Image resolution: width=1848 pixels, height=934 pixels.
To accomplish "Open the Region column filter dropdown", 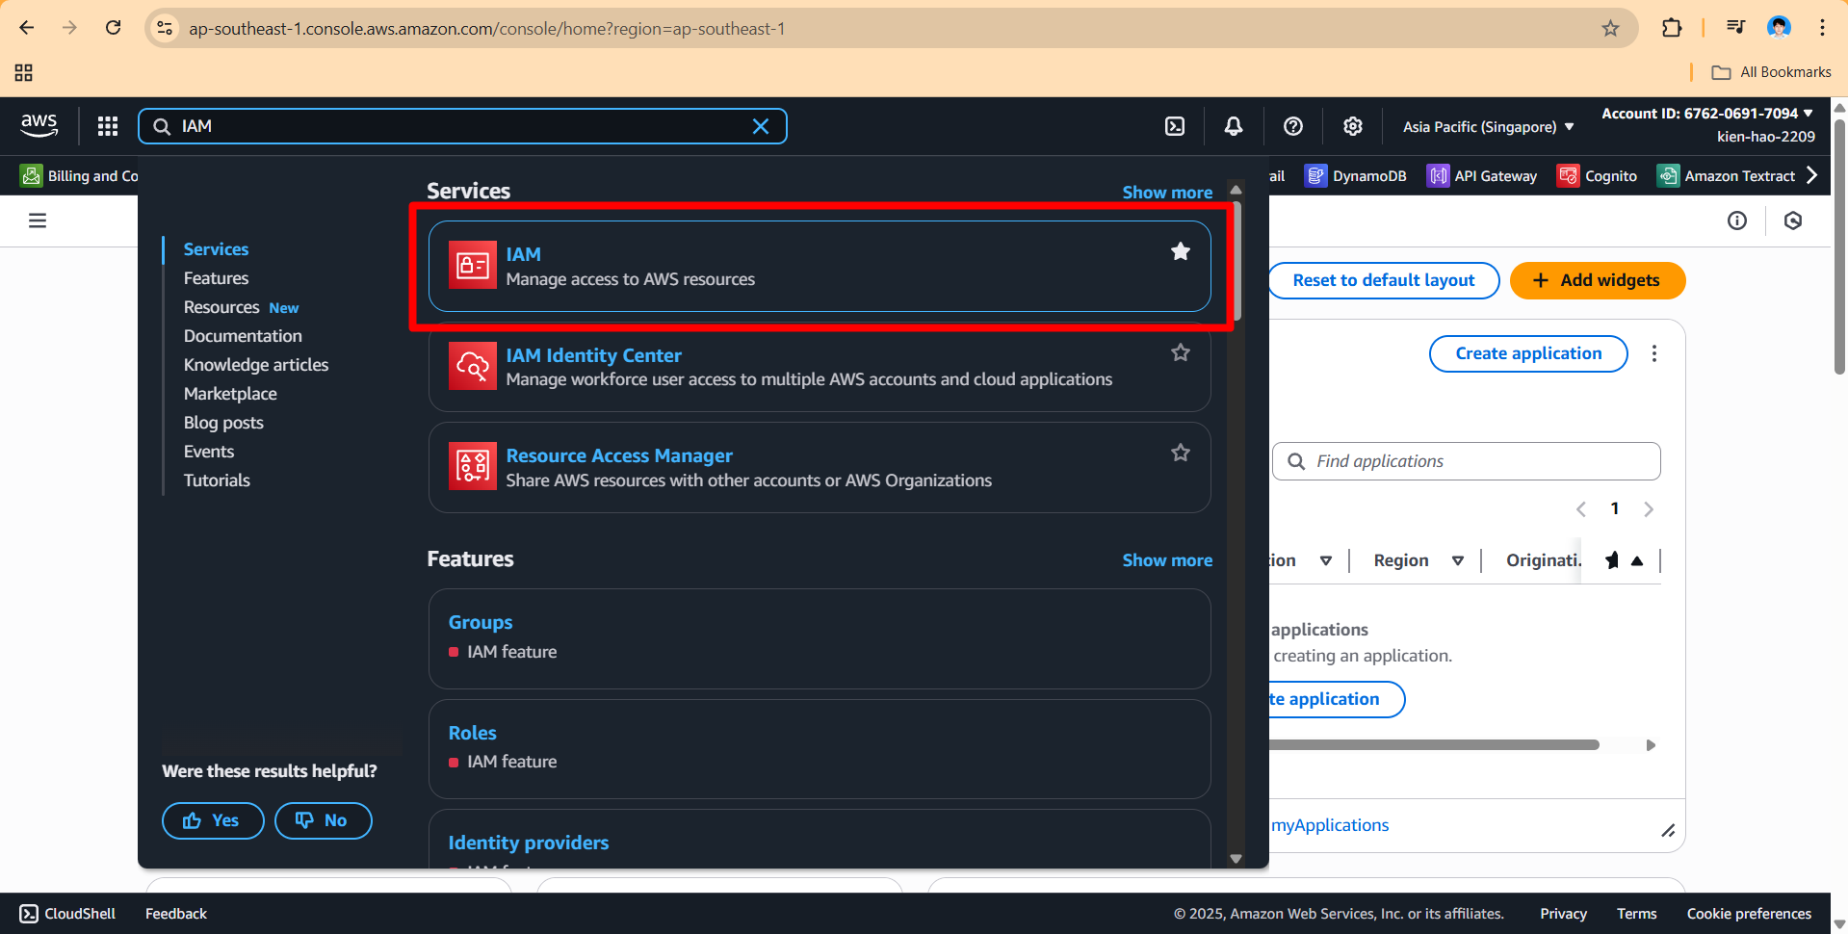I will (1457, 559).
